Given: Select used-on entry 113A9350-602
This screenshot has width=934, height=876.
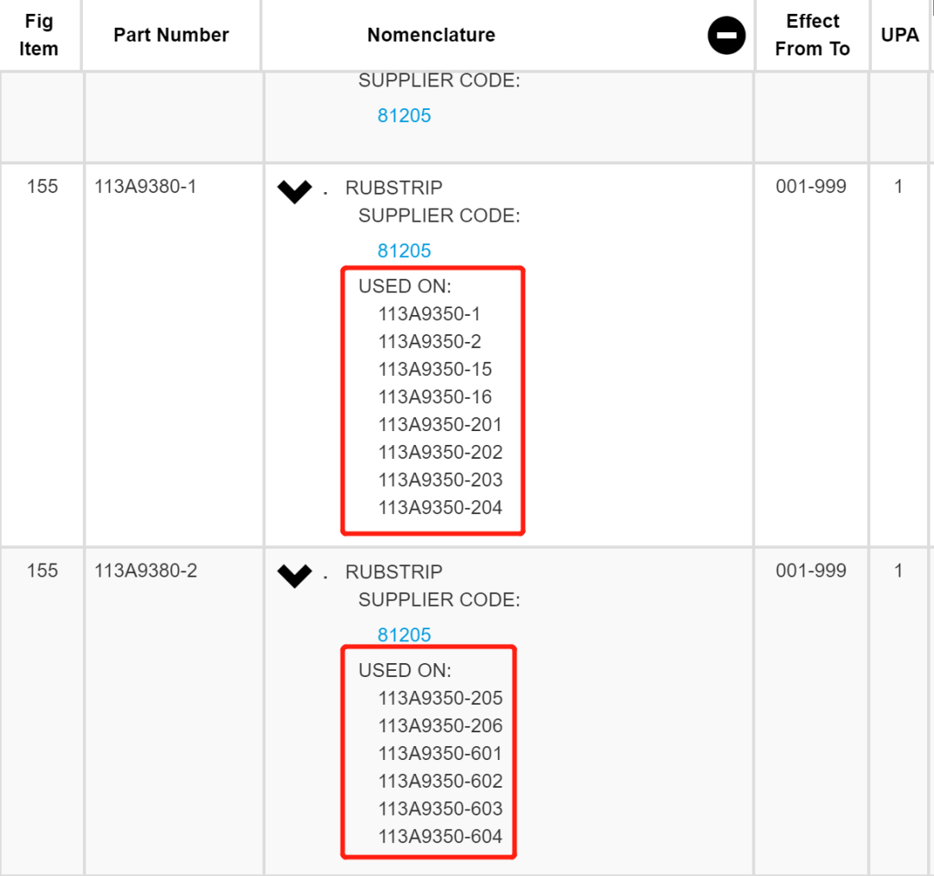Looking at the screenshot, I should pos(440,781).
